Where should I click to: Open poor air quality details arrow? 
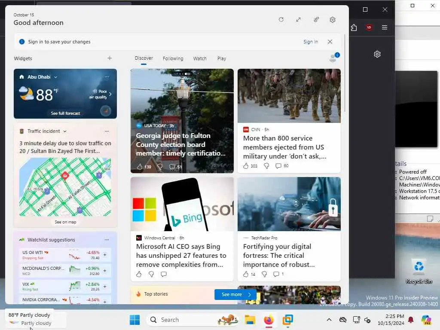pos(110,94)
